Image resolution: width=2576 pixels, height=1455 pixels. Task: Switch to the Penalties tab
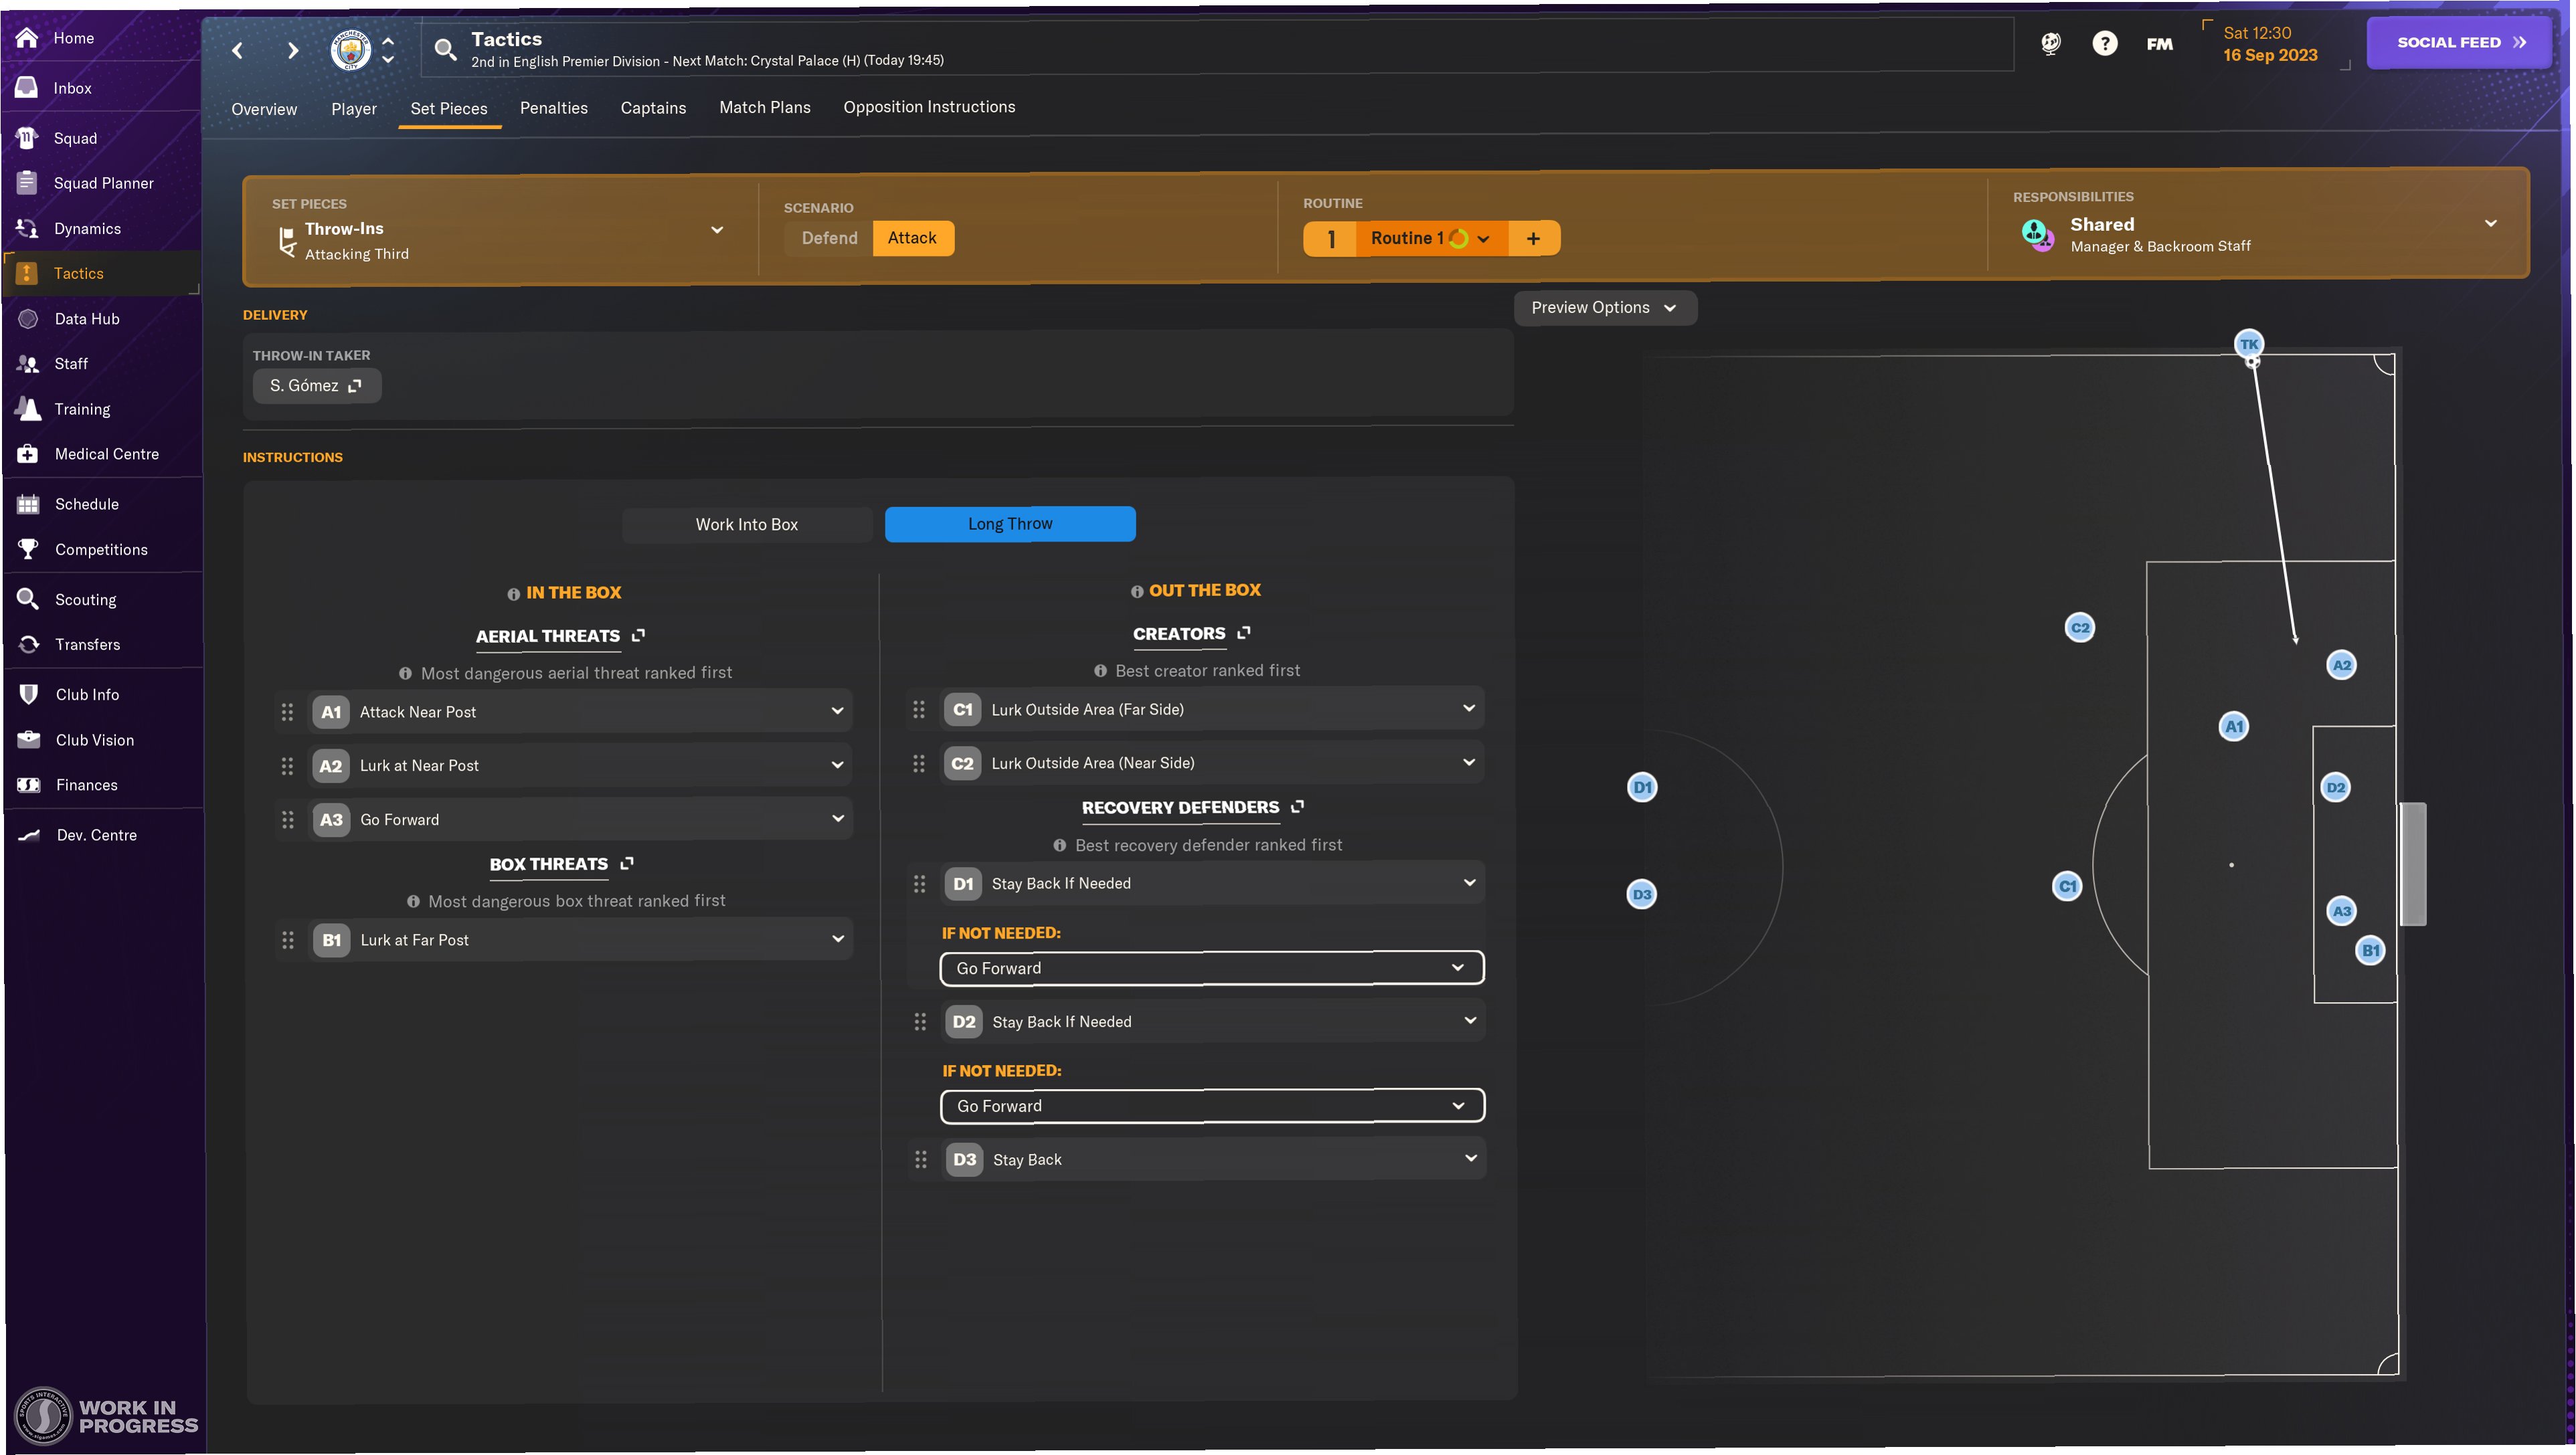(553, 108)
